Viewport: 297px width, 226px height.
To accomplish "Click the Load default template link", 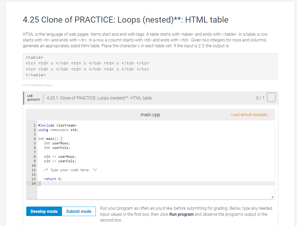I will pos(250,115).
